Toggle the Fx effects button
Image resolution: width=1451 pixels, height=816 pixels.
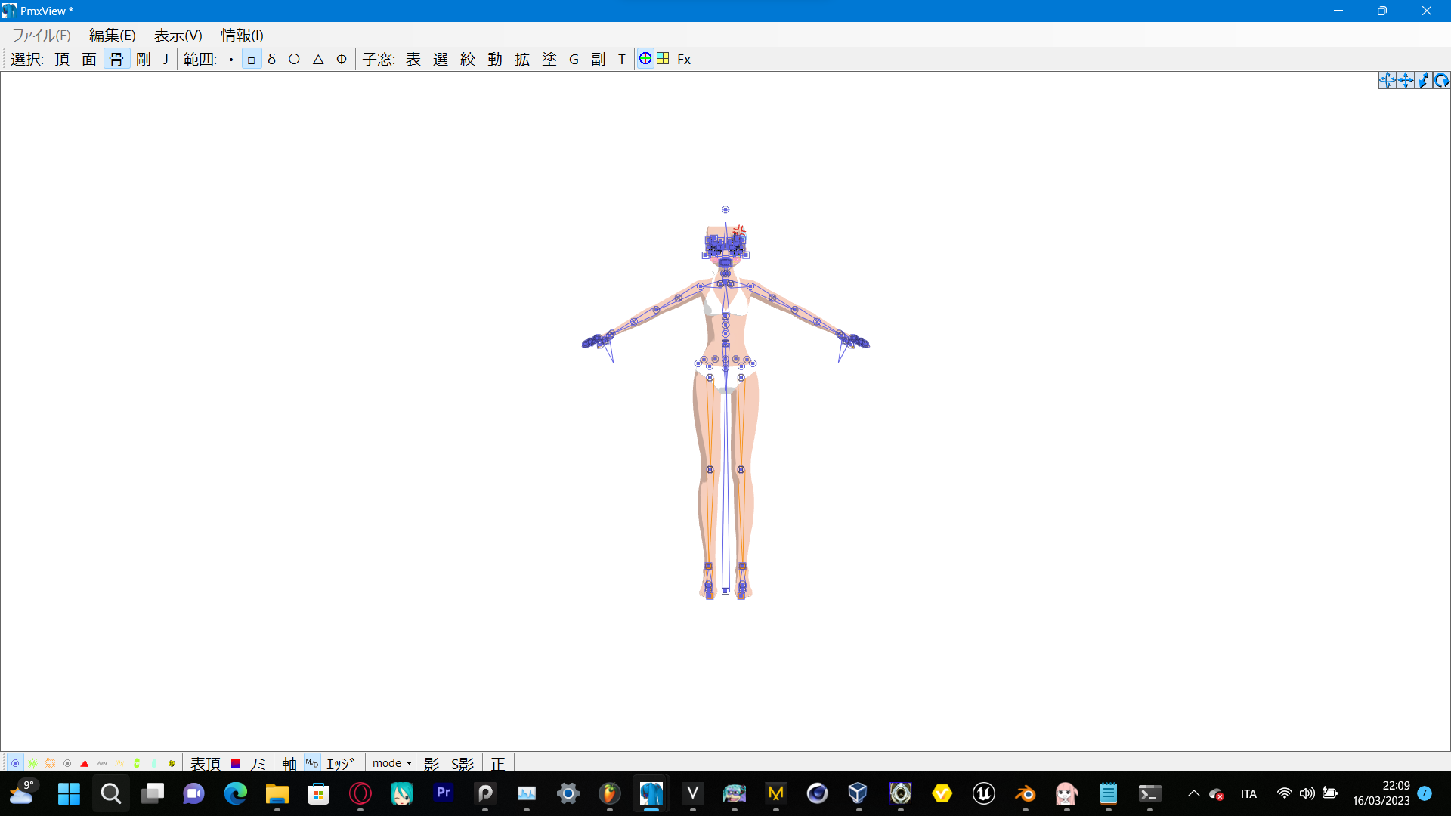(x=684, y=59)
